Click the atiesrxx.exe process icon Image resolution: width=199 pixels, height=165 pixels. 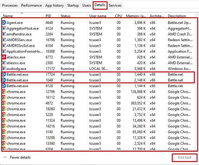point(4,63)
